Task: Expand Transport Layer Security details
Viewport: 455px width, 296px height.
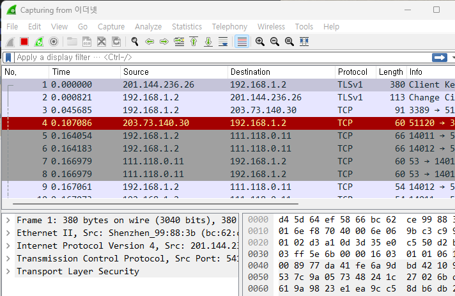Action: tap(8, 271)
